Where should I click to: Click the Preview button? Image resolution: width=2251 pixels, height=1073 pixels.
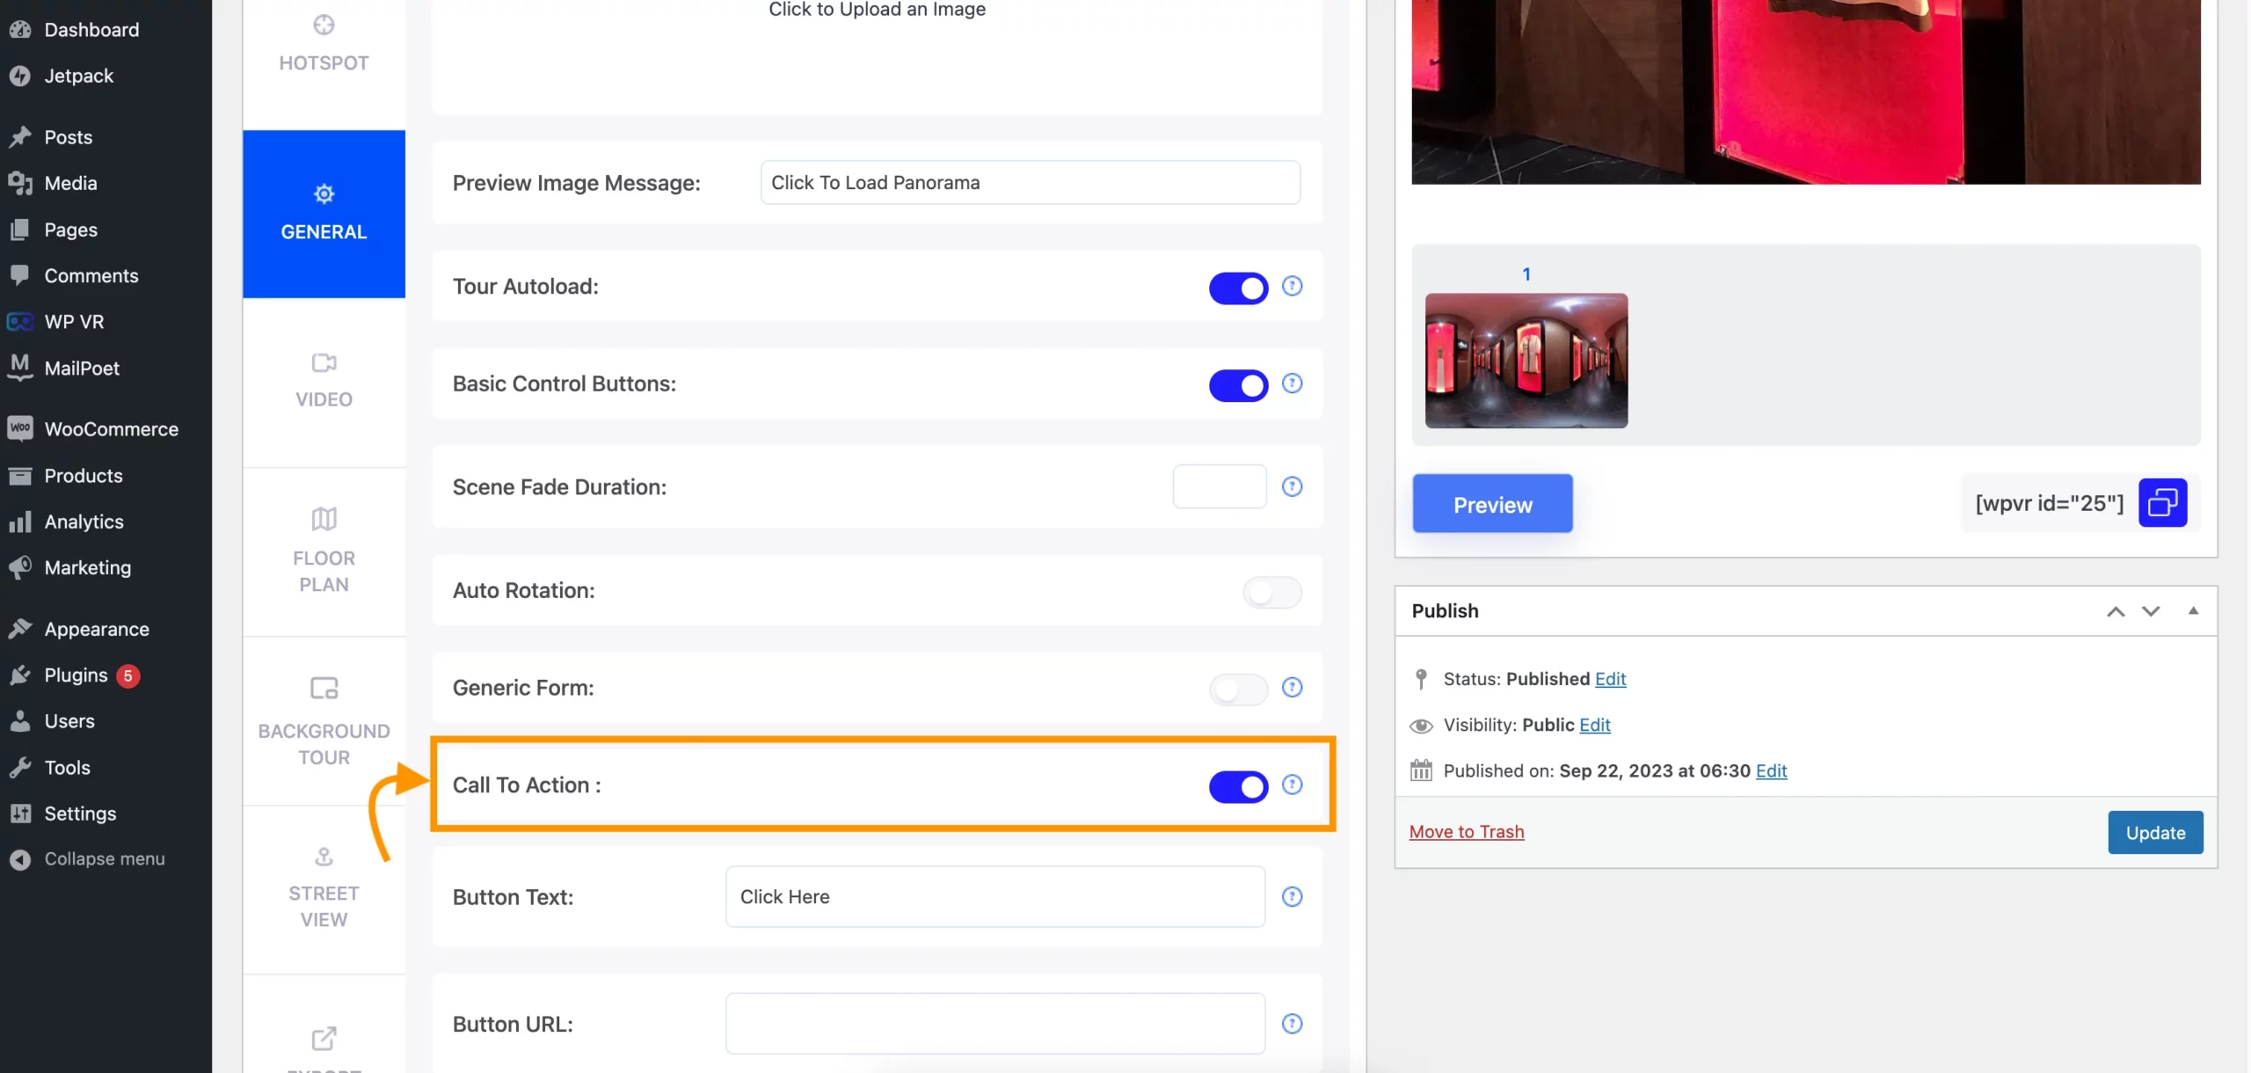click(x=1491, y=503)
